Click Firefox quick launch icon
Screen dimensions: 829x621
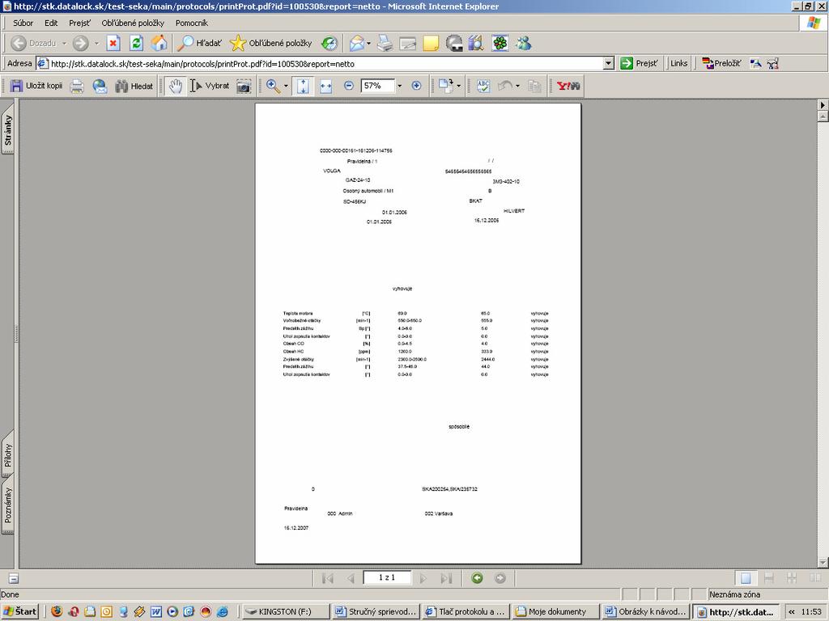click(x=56, y=611)
